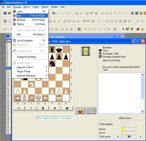The height and width of the screenshot is (141, 146).
Task: Click the black knight on f6
Action: click(x=52, y=63)
